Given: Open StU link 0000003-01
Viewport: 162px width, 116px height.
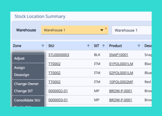Looking at the screenshot, I should pyautogui.click(x=58, y=100).
